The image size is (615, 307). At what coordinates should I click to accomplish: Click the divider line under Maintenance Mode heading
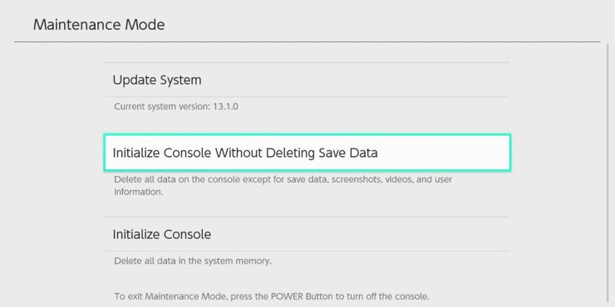(x=307, y=41)
